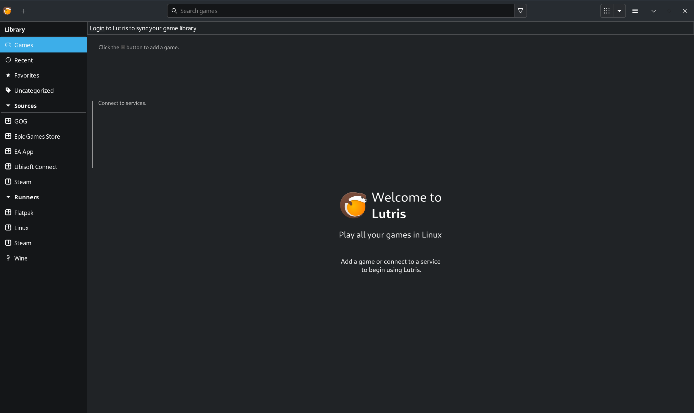
Task: Click the icon beside Epic Games Store
Action: click(8, 136)
